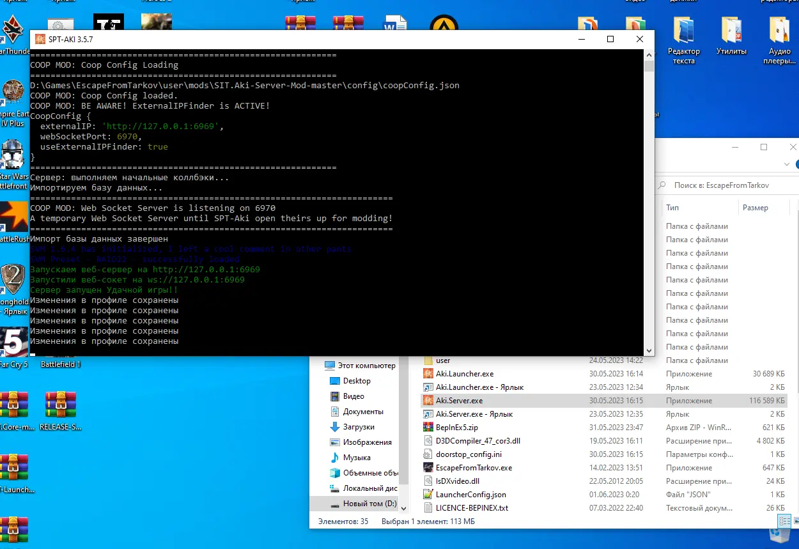
Task: Select Новый том (D:) drive in sidebar
Action: tap(364, 504)
